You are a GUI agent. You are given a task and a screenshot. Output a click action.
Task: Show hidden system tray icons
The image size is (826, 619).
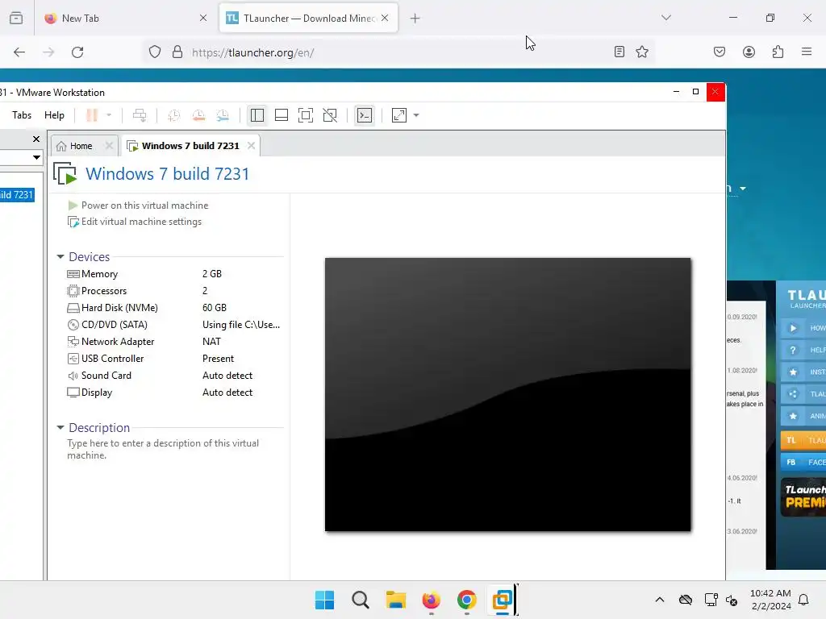click(660, 600)
